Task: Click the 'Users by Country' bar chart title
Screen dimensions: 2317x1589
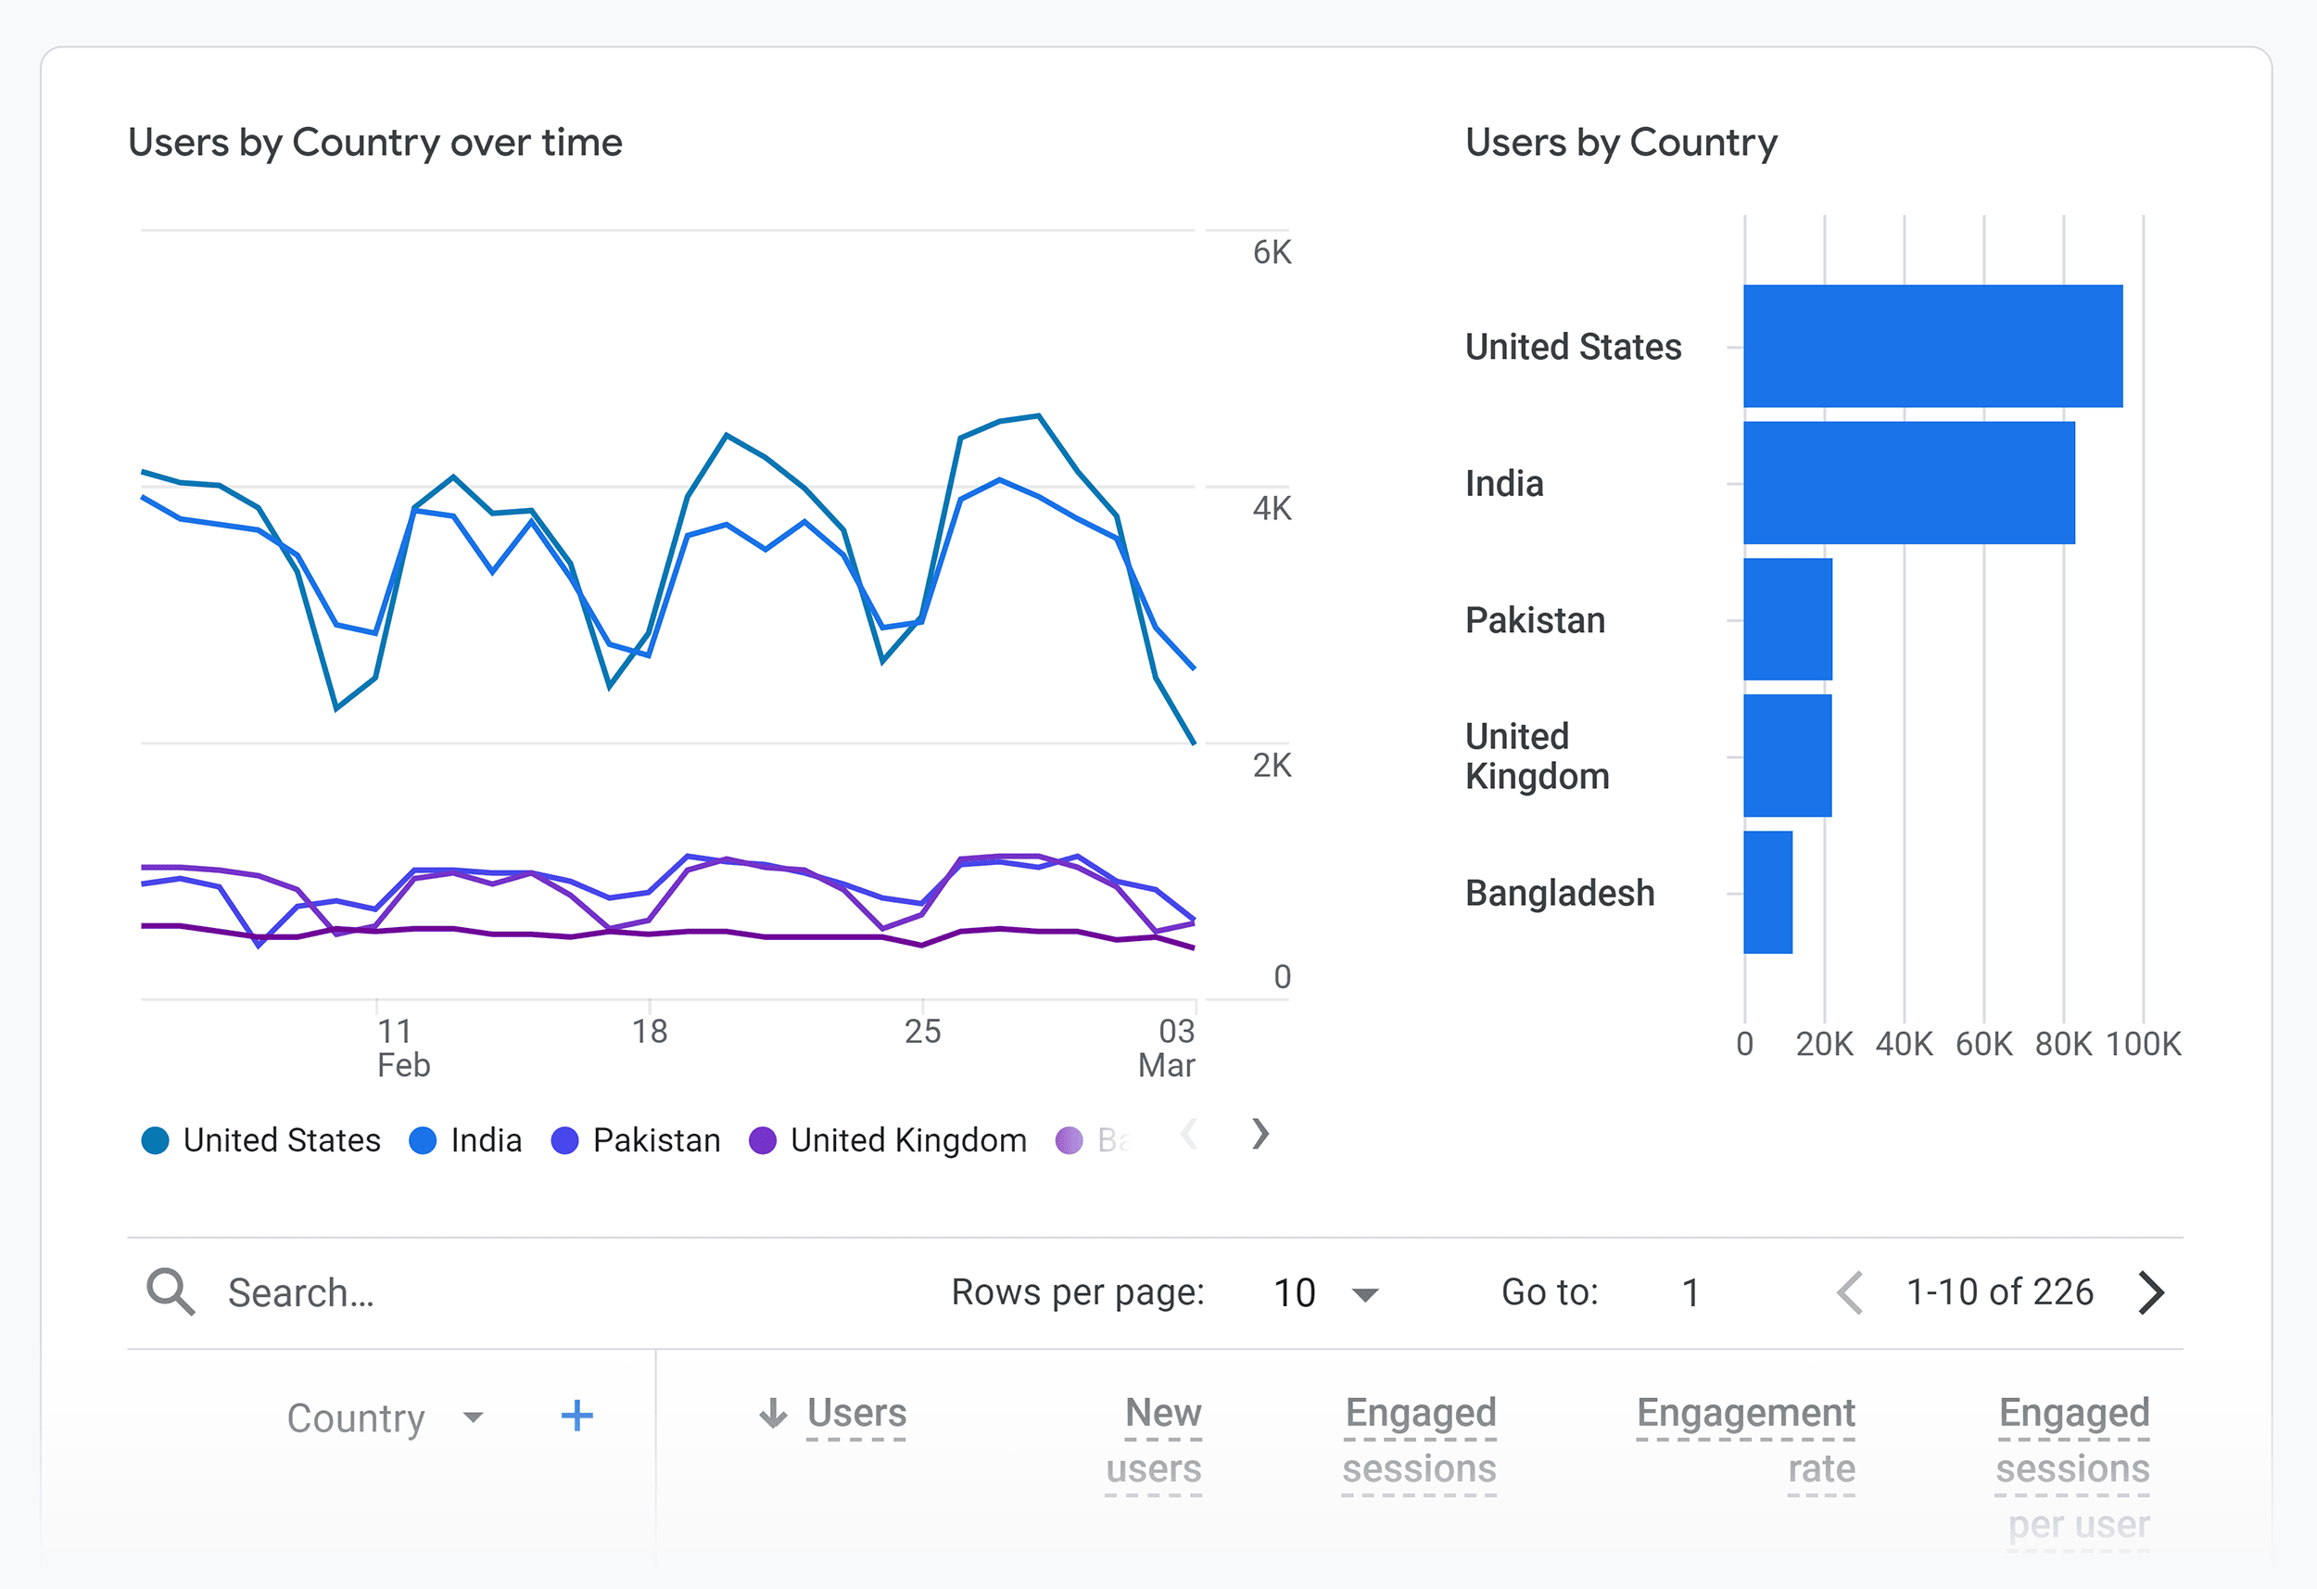Action: pyautogui.click(x=1621, y=143)
